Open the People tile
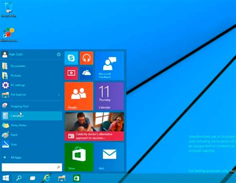 pos(79,96)
